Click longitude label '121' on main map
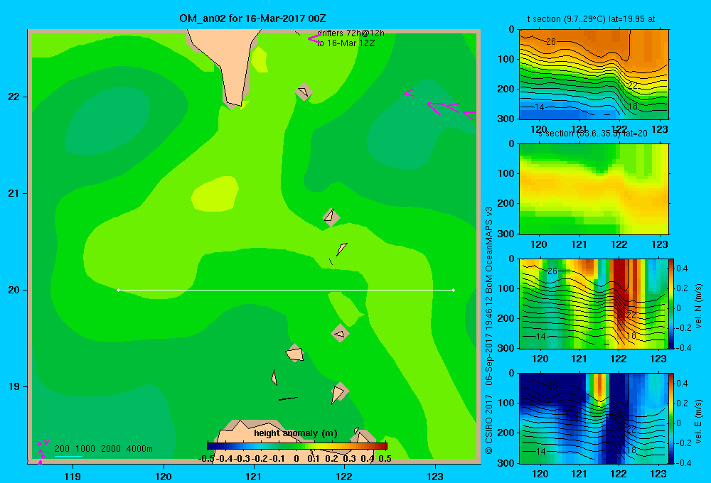This screenshot has height=483, width=711. coord(254,477)
